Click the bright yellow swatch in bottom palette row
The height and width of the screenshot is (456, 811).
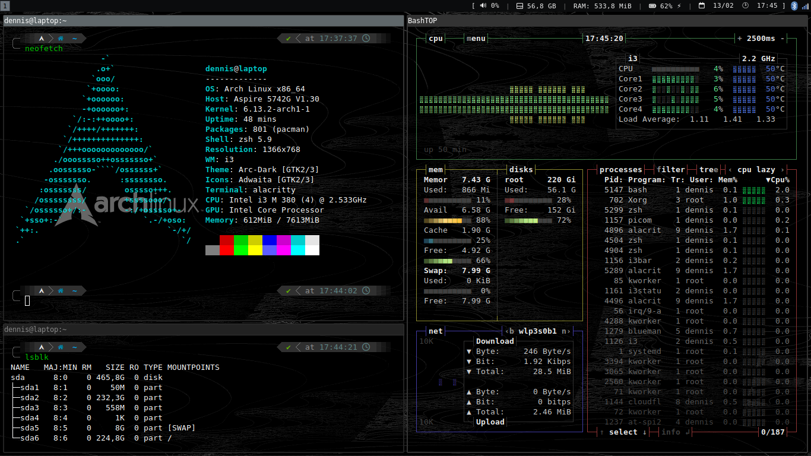coord(255,251)
